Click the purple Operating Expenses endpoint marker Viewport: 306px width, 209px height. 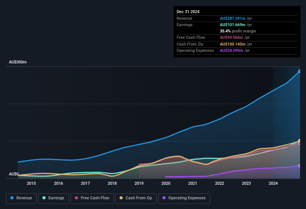[x=300, y=166]
